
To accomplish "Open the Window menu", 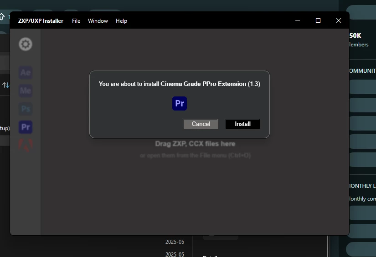I will (x=98, y=21).
